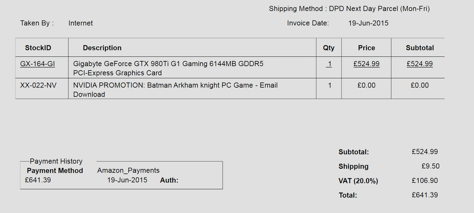474x213 pixels.
Task: Click the underlined £524.99 row subtotal
Action: click(x=420, y=64)
